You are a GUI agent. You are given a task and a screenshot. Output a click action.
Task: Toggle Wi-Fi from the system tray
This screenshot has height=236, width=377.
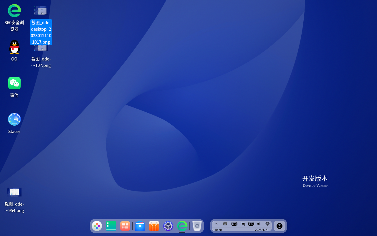tap(267, 224)
